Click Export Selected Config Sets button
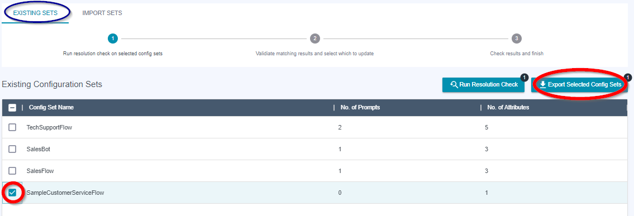Screen dimensions: 634x216 pos(579,85)
